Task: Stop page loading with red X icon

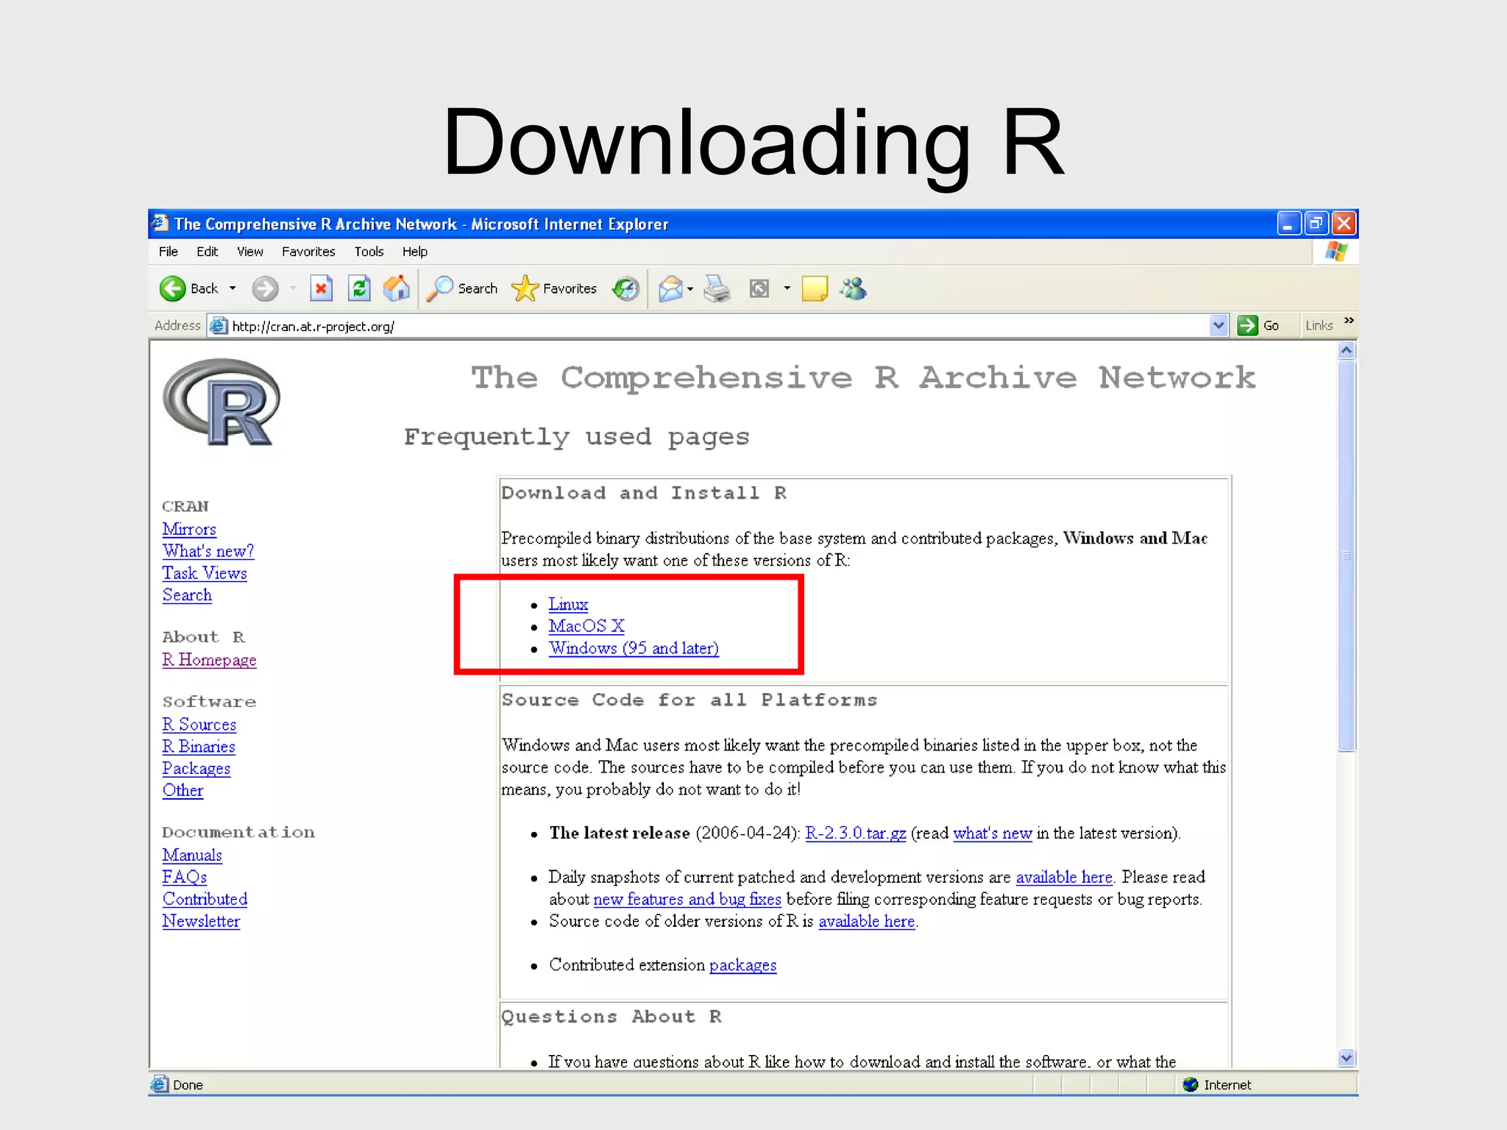Action: (321, 288)
